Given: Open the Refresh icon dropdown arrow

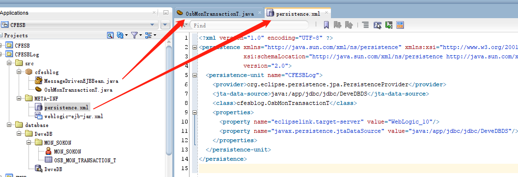Looking at the screenshot, I should click(x=127, y=35).
